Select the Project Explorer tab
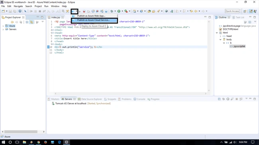 [13, 17]
